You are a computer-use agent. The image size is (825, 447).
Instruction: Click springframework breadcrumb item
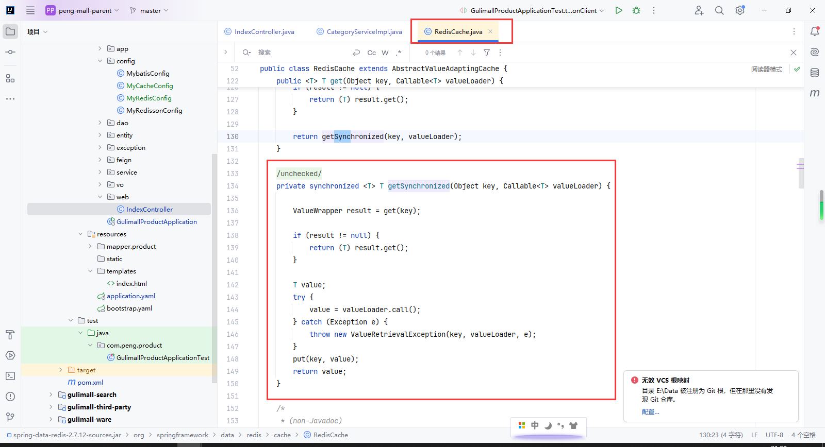(183, 435)
